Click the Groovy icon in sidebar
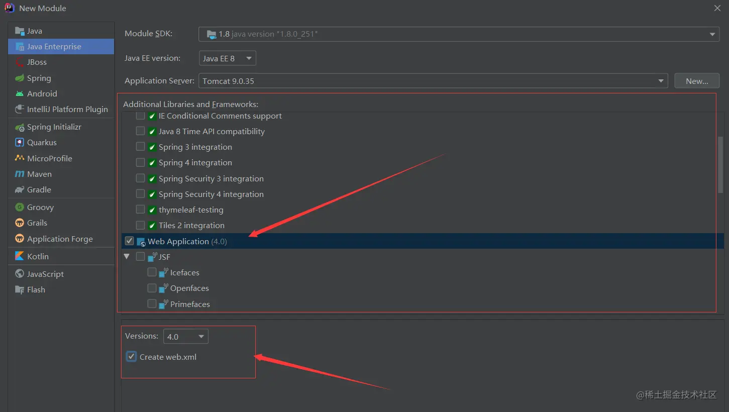Screen dimensions: 729x412 pos(20,207)
